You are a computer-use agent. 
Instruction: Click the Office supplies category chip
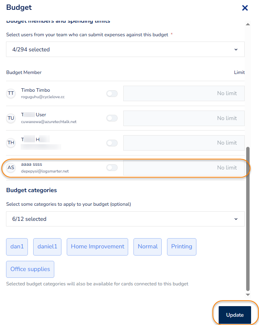click(30, 269)
